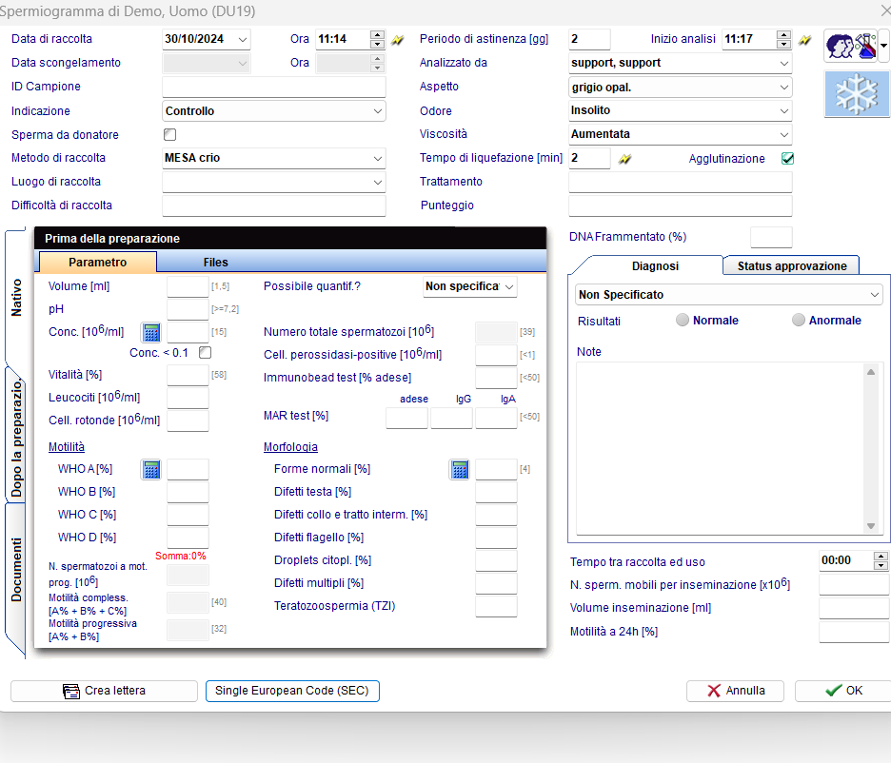Click the Volume inseminazione [ml] field

(854, 608)
